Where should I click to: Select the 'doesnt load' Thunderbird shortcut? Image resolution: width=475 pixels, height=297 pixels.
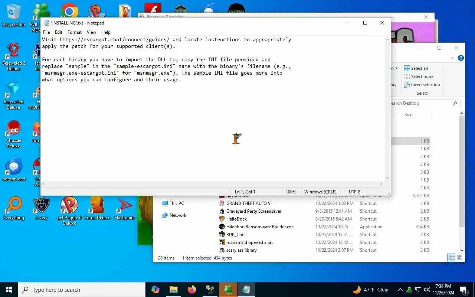tap(14, 170)
